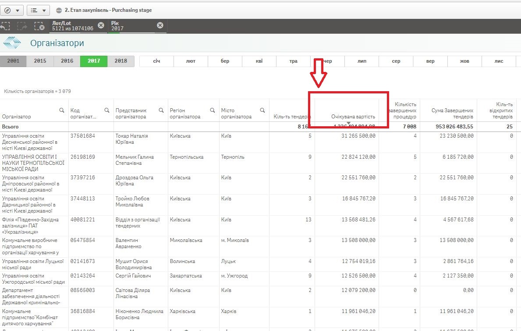Click the step forward selection icon
The image size is (521, 331).
(x=22, y=26)
